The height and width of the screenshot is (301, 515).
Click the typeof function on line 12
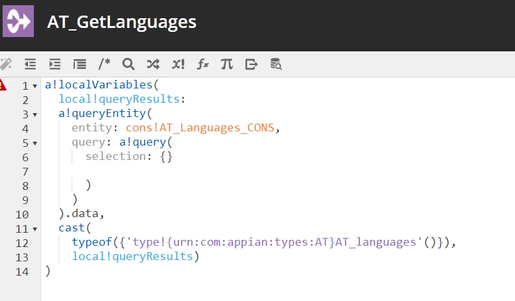click(x=92, y=242)
